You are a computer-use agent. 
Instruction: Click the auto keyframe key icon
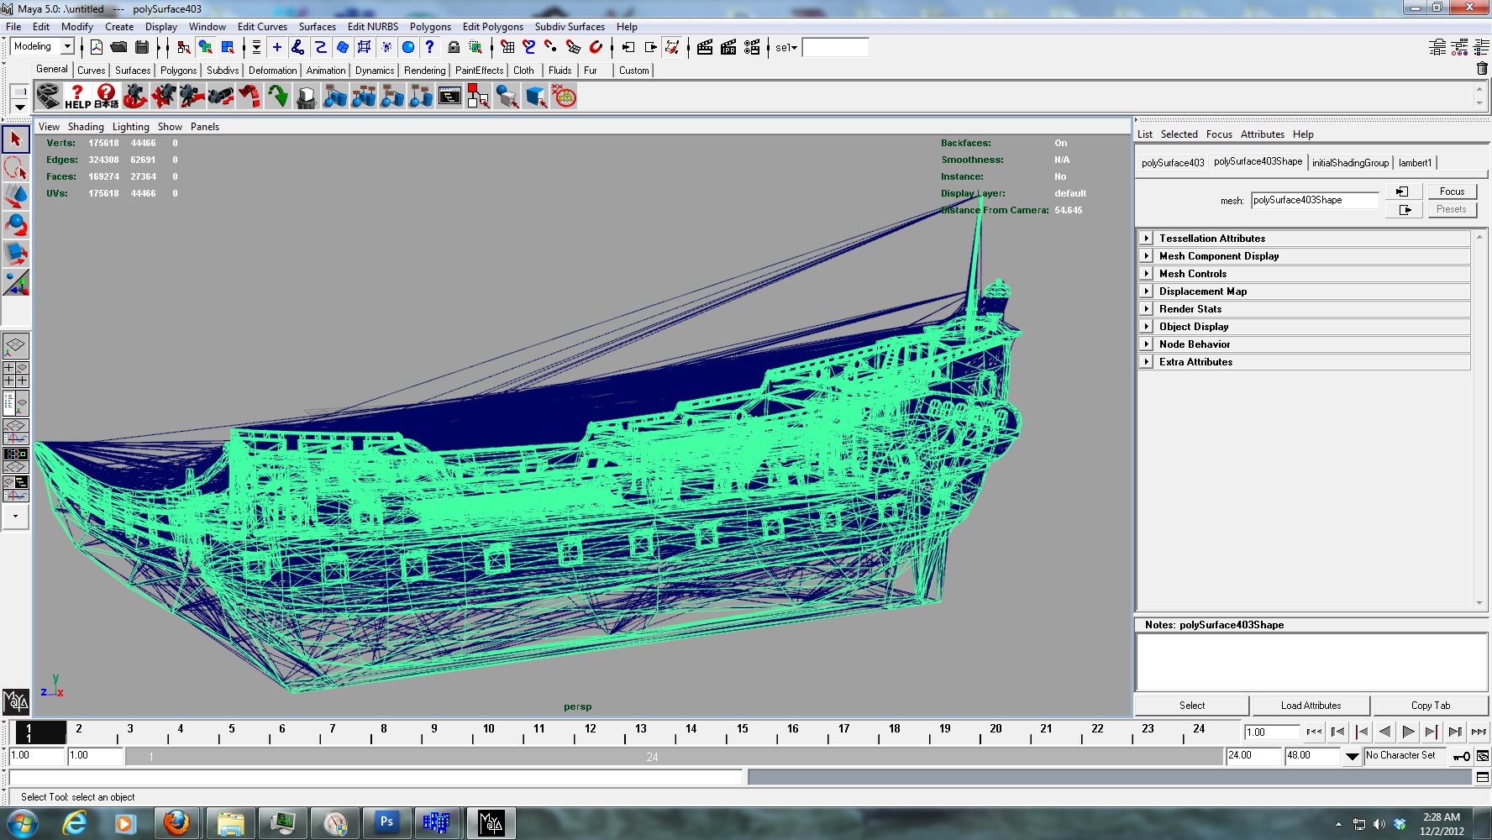(x=1463, y=756)
